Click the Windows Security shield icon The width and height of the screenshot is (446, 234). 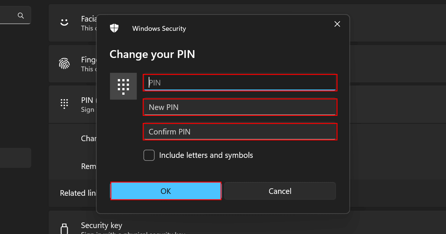114,28
